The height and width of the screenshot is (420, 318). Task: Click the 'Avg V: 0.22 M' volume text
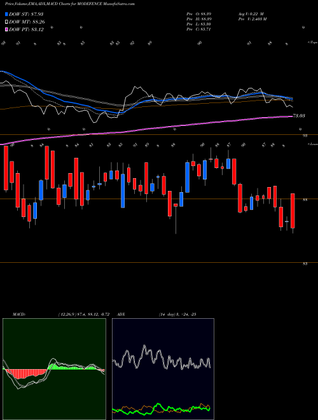click(x=251, y=14)
